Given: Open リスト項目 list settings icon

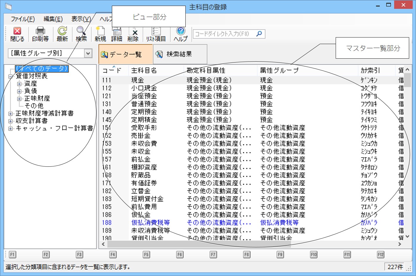Looking at the screenshot, I should 156,34.
